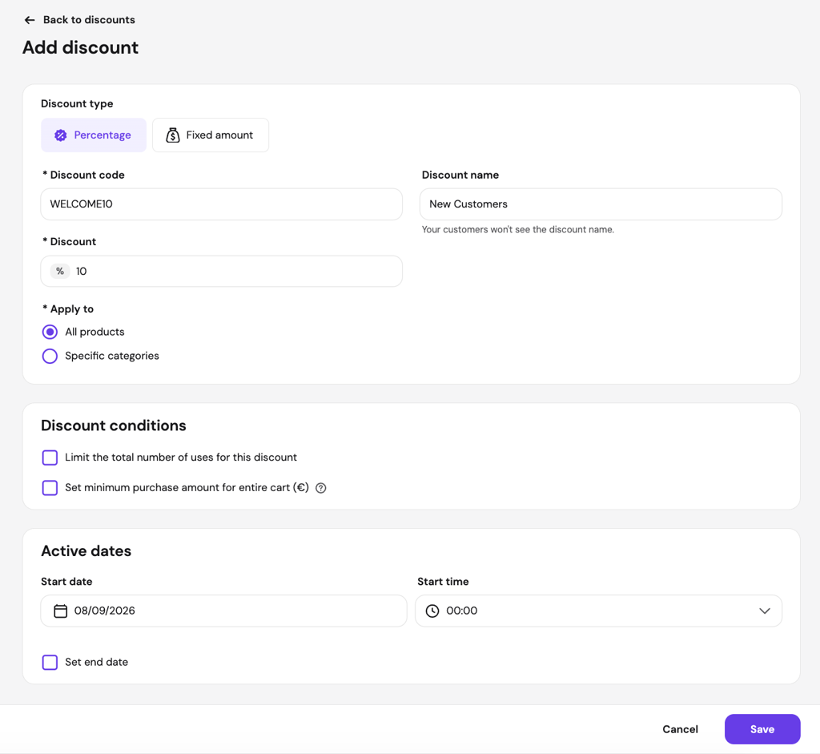Select the All products radio button
The width and height of the screenshot is (820, 754).
coord(50,332)
